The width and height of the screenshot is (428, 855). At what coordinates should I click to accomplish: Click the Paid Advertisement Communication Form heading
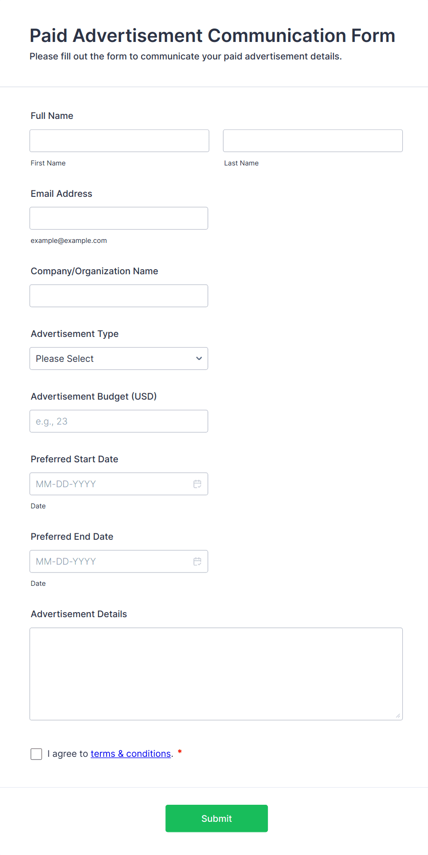212,35
